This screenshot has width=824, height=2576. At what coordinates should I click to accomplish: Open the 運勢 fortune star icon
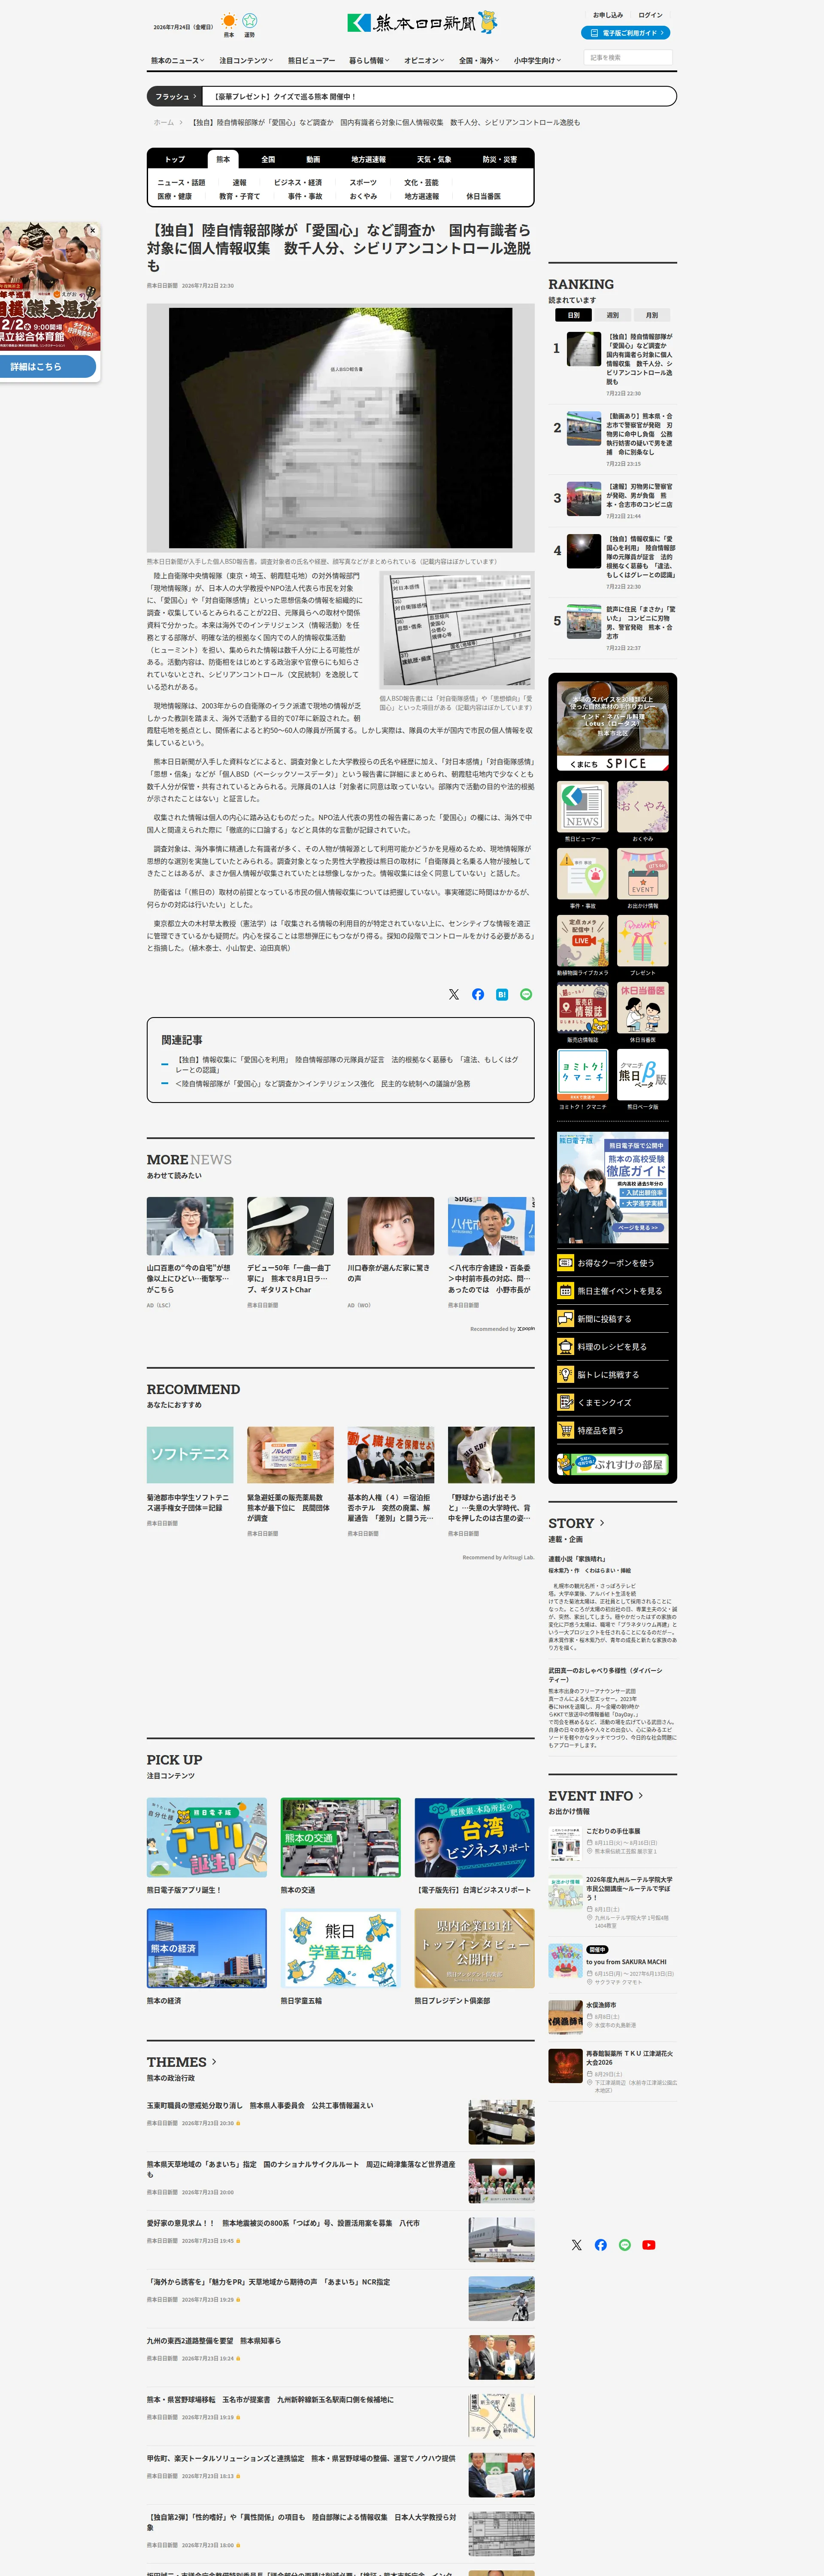tap(250, 20)
